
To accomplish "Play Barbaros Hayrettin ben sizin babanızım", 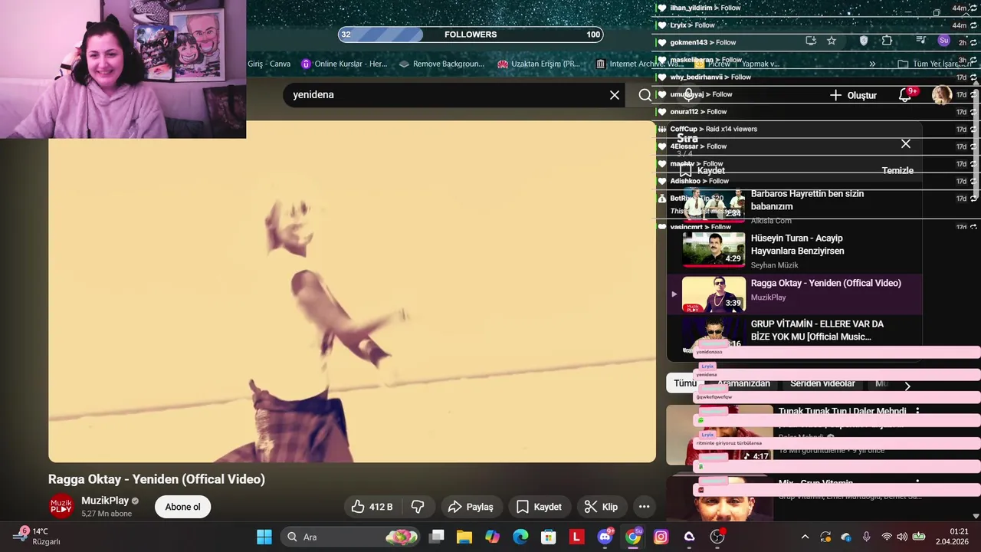I will coord(794,206).
